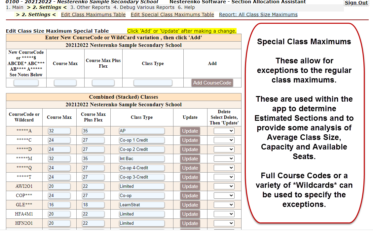Viewport: 373px width, 232px height.
Task: Click Course Max field for *****M row
Action: (x=59, y=159)
